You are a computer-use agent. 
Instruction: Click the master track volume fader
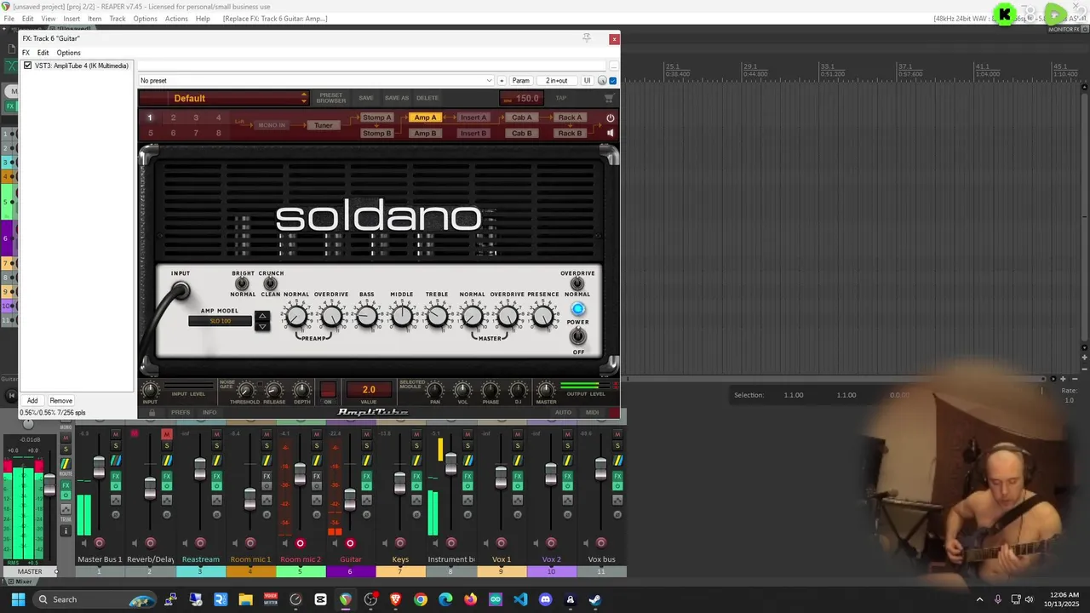tap(50, 485)
